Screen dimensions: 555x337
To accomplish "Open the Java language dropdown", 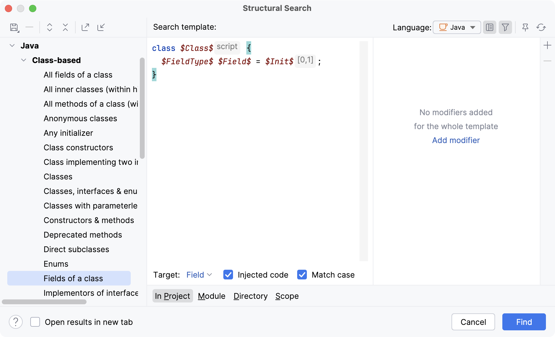I will pyautogui.click(x=456, y=27).
